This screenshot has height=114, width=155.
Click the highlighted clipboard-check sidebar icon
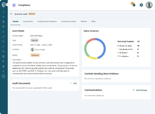[3, 76]
